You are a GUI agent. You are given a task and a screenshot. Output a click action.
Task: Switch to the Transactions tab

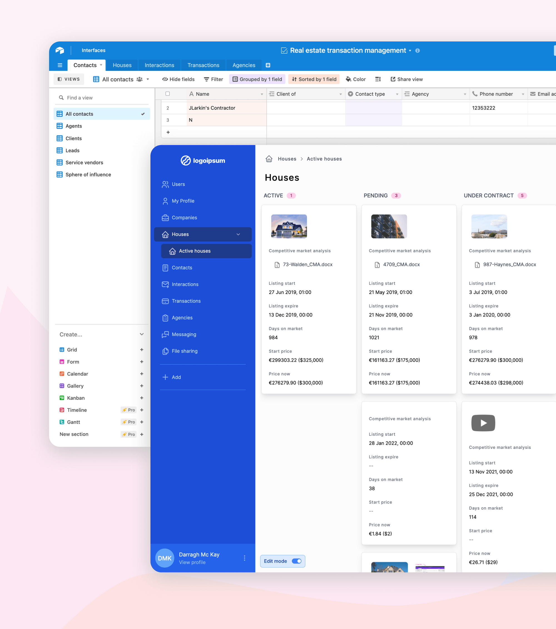203,65
